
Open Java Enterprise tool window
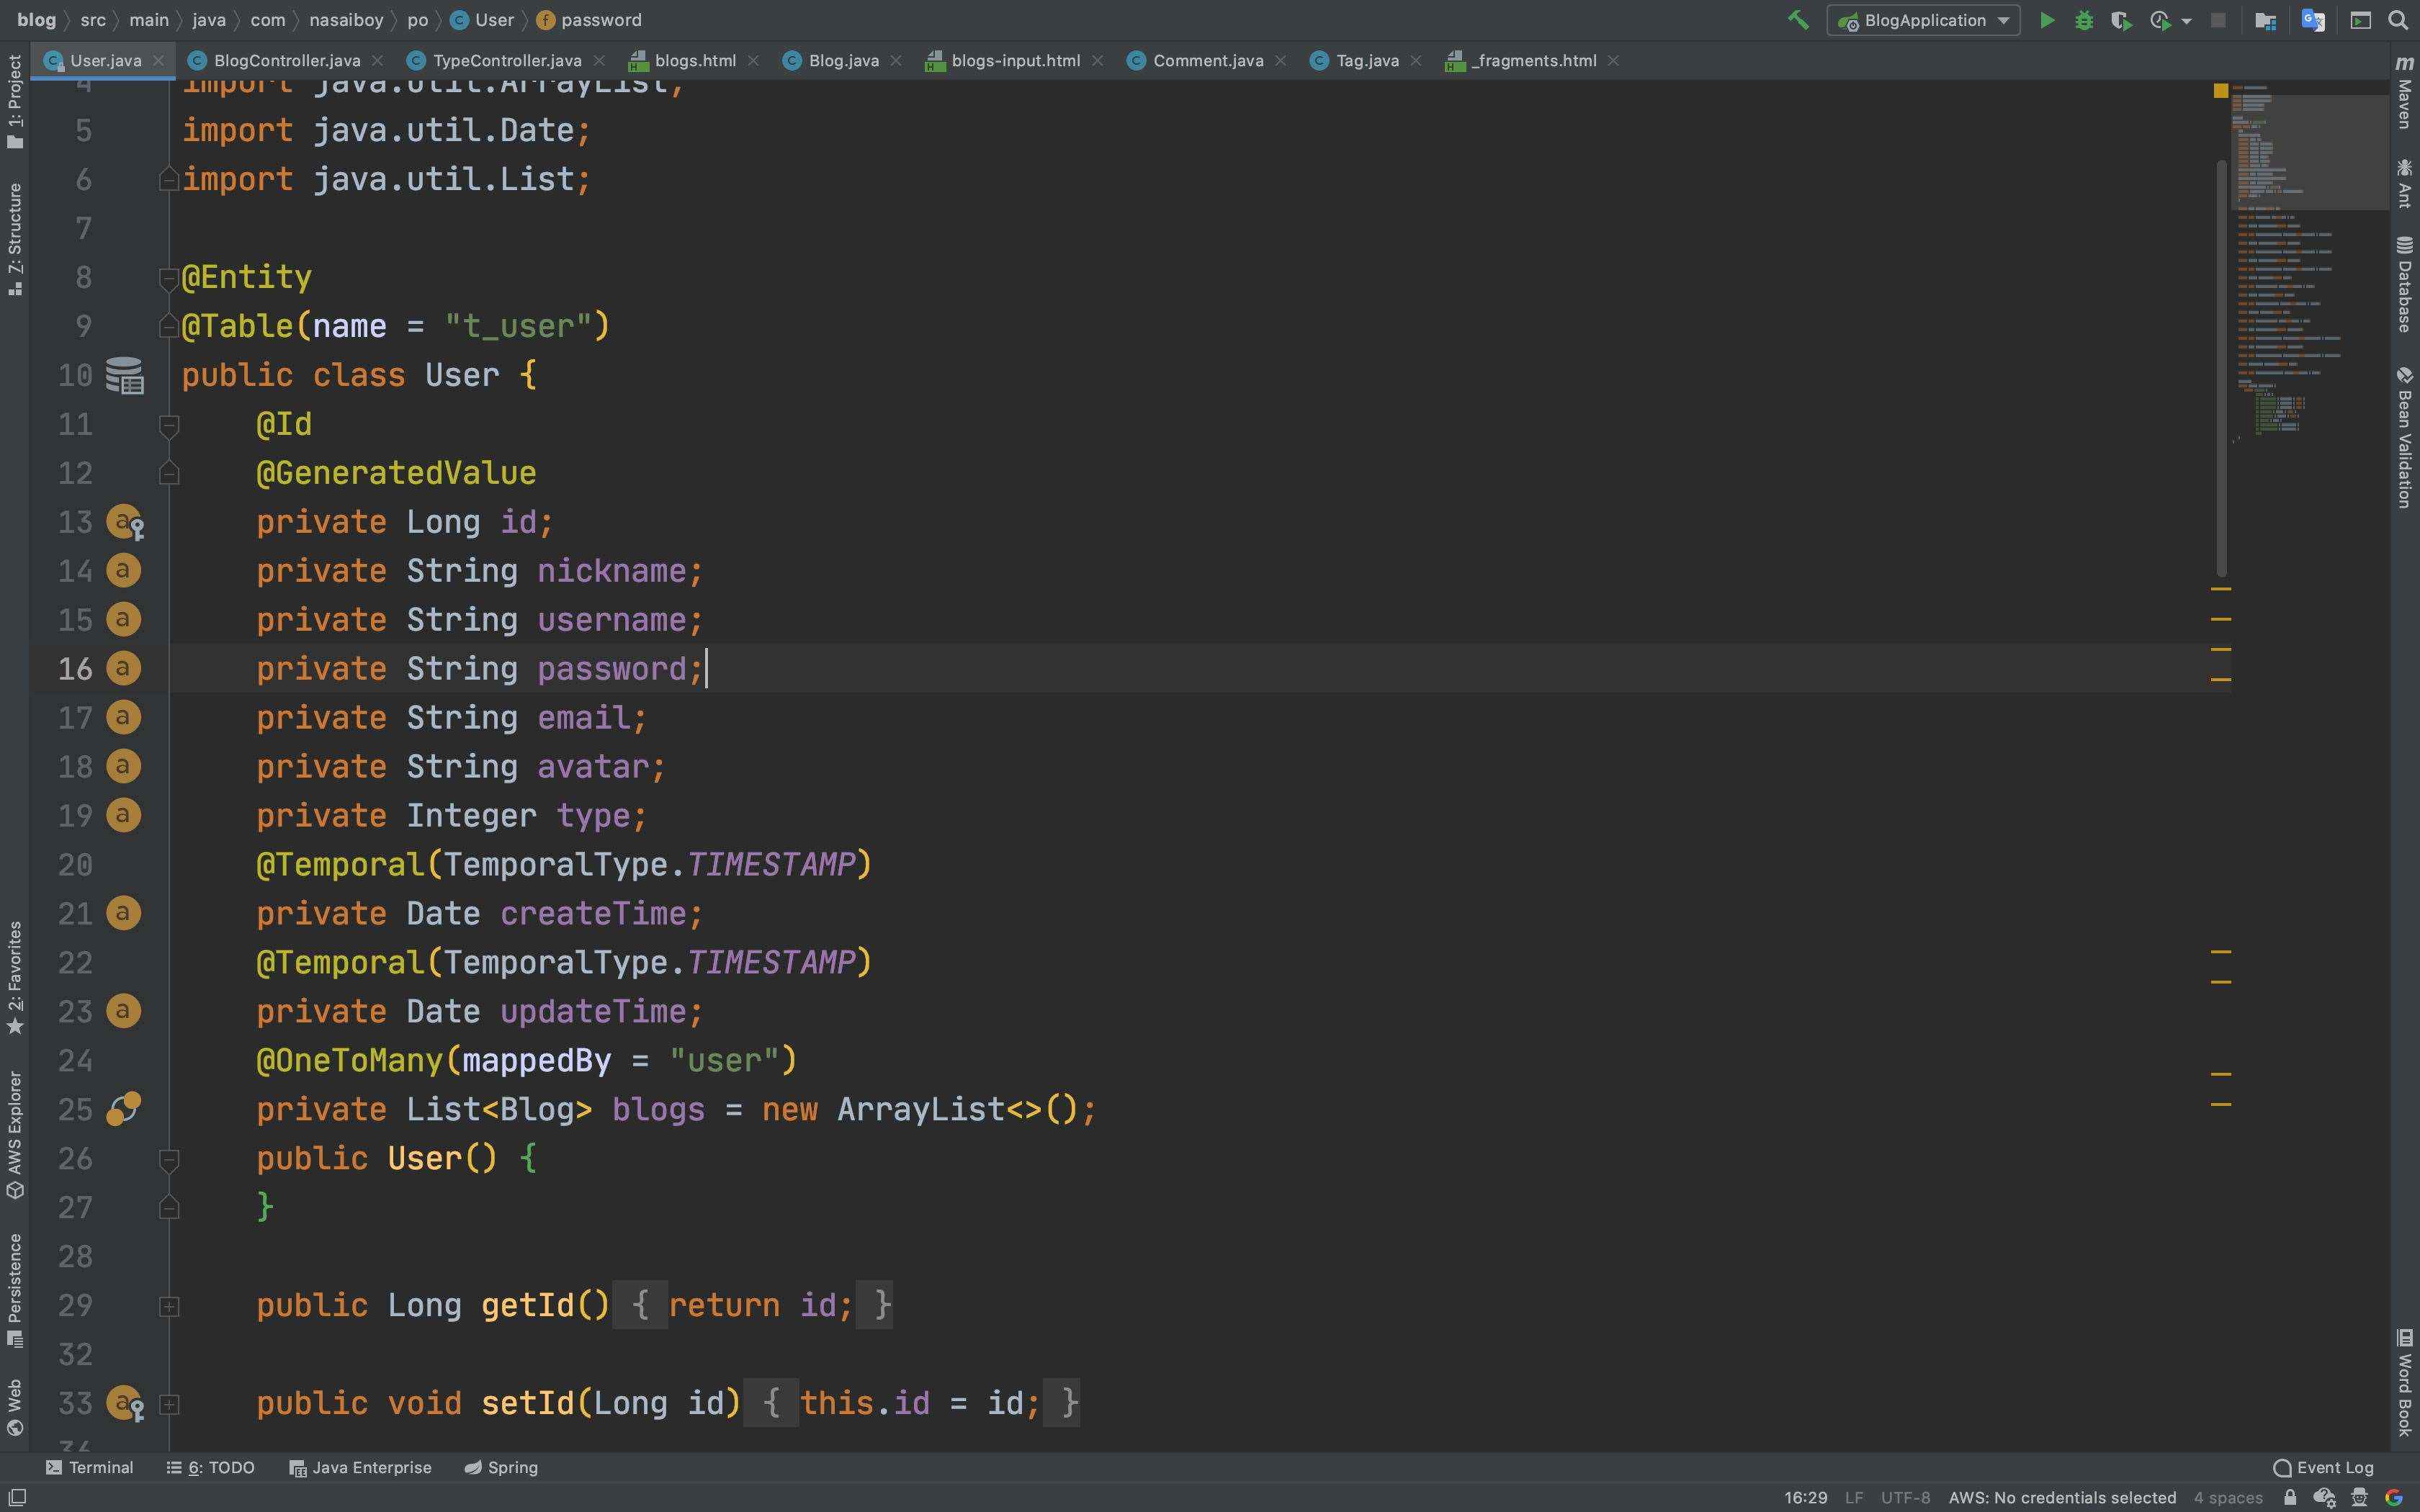pos(360,1467)
